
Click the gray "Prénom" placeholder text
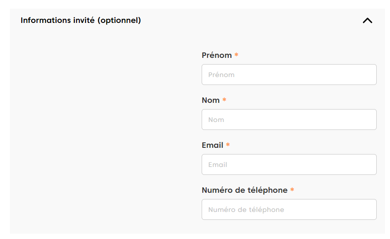pyautogui.click(x=221, y=75)
